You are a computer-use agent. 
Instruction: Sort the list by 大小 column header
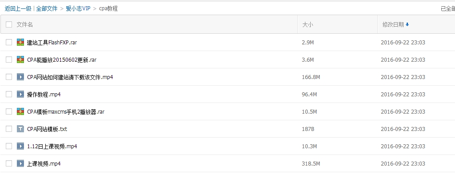[308, 25]
